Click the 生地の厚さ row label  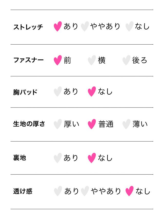pos(29,124)
